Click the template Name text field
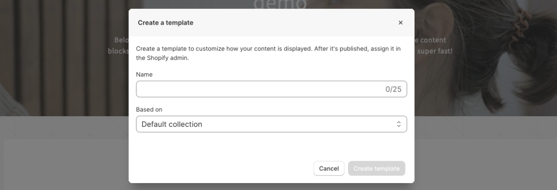The height and width of the screenshot is (190, 557). click(x=260, y=89)
